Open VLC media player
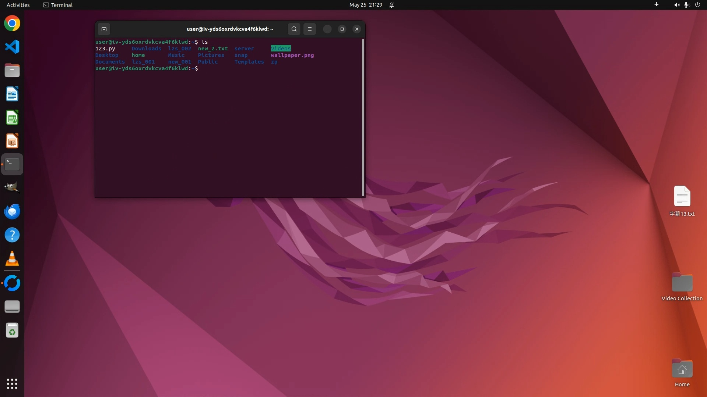Screen dimensions: 707x397 [x=12, y=259]
